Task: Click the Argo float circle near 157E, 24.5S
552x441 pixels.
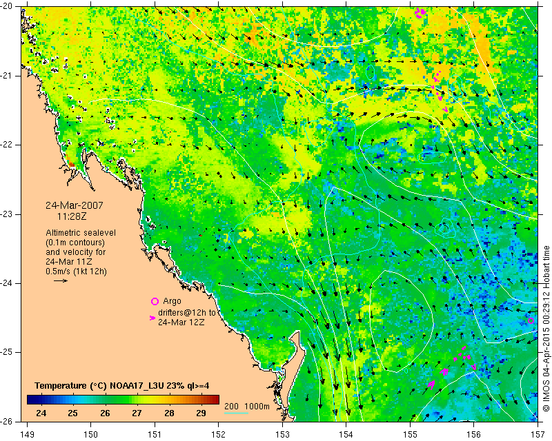Action: coord(531,320)
